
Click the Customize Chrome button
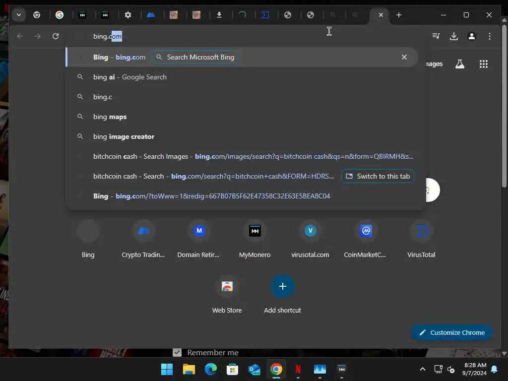451,332
